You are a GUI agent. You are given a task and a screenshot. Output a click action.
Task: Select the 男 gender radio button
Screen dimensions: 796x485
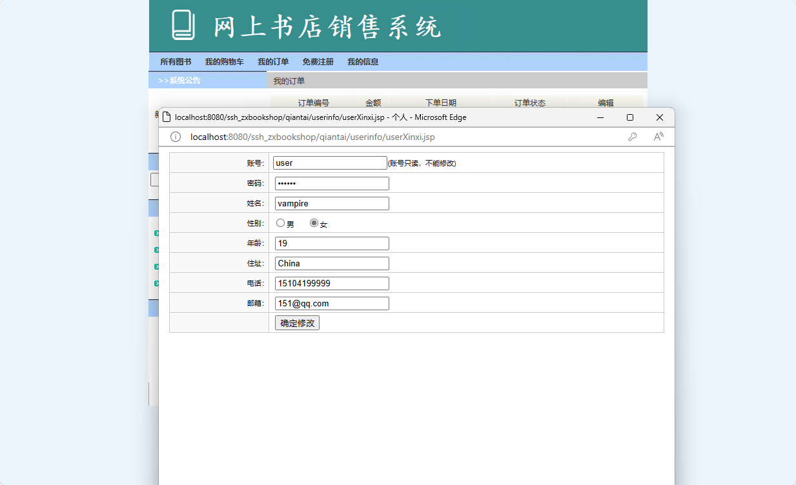coord(280,222)
